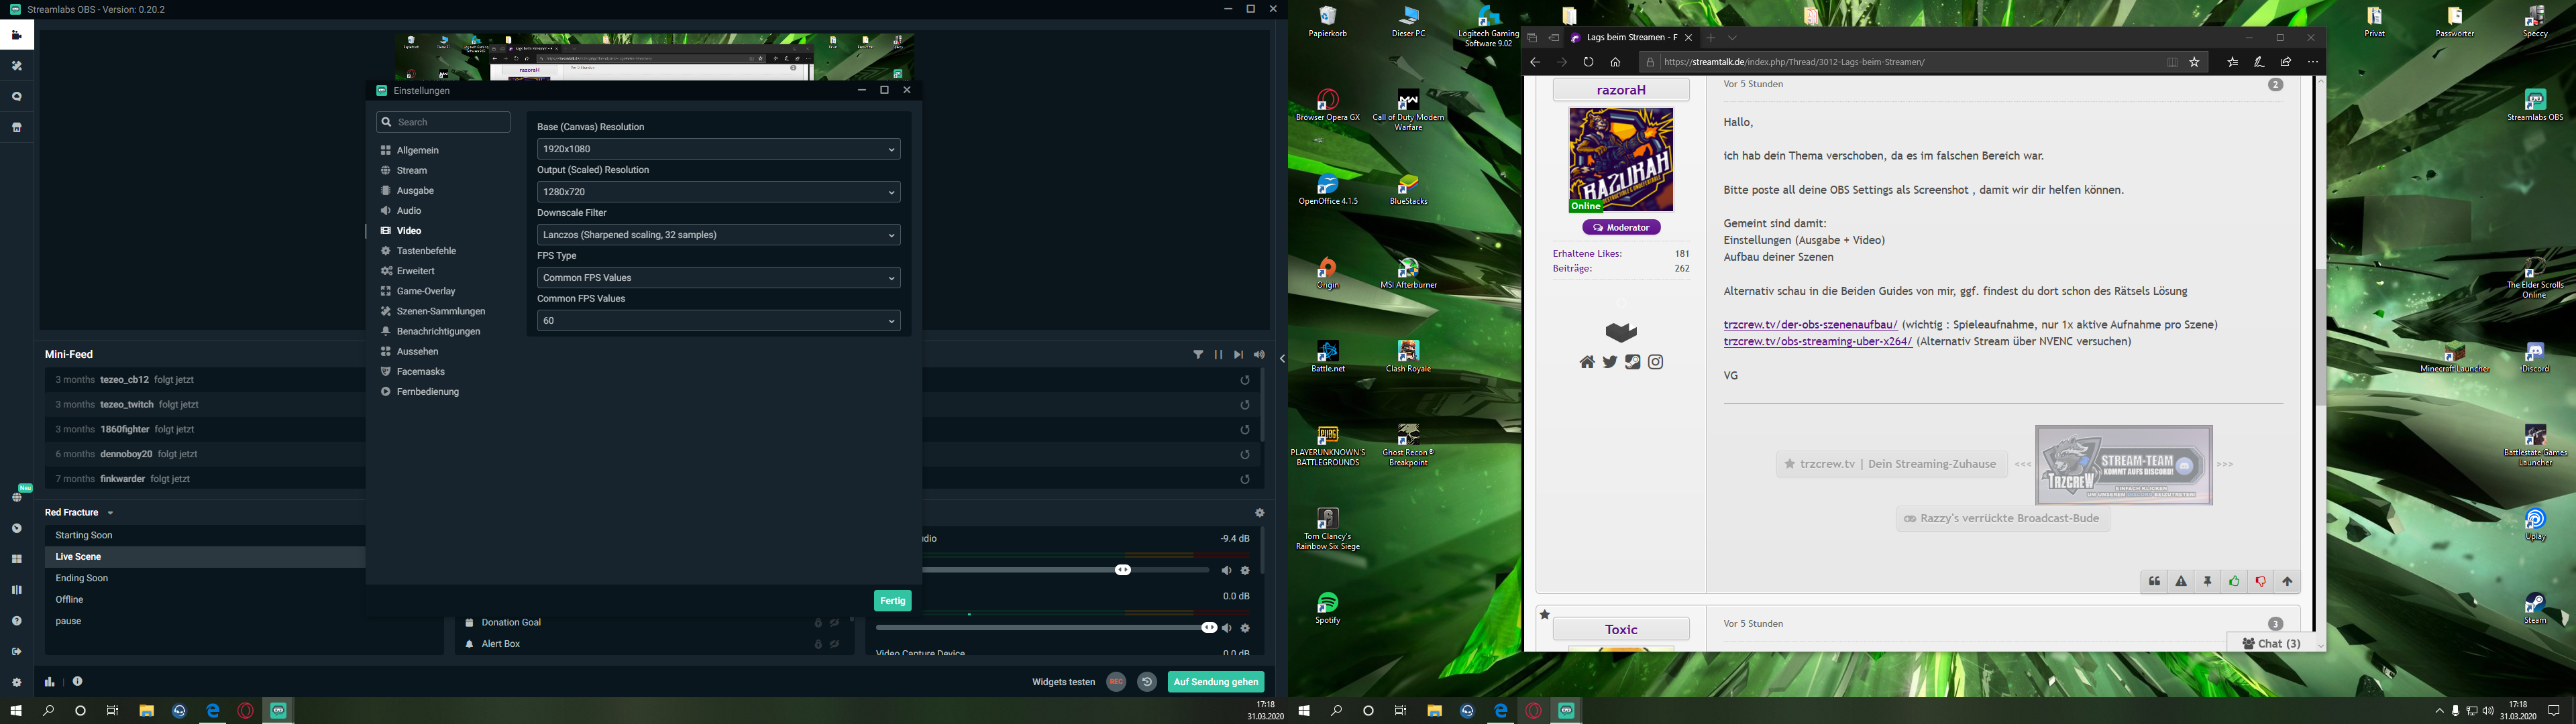
Task: Click the Mini-Feed filter icon
Action: click(1197, 355)
